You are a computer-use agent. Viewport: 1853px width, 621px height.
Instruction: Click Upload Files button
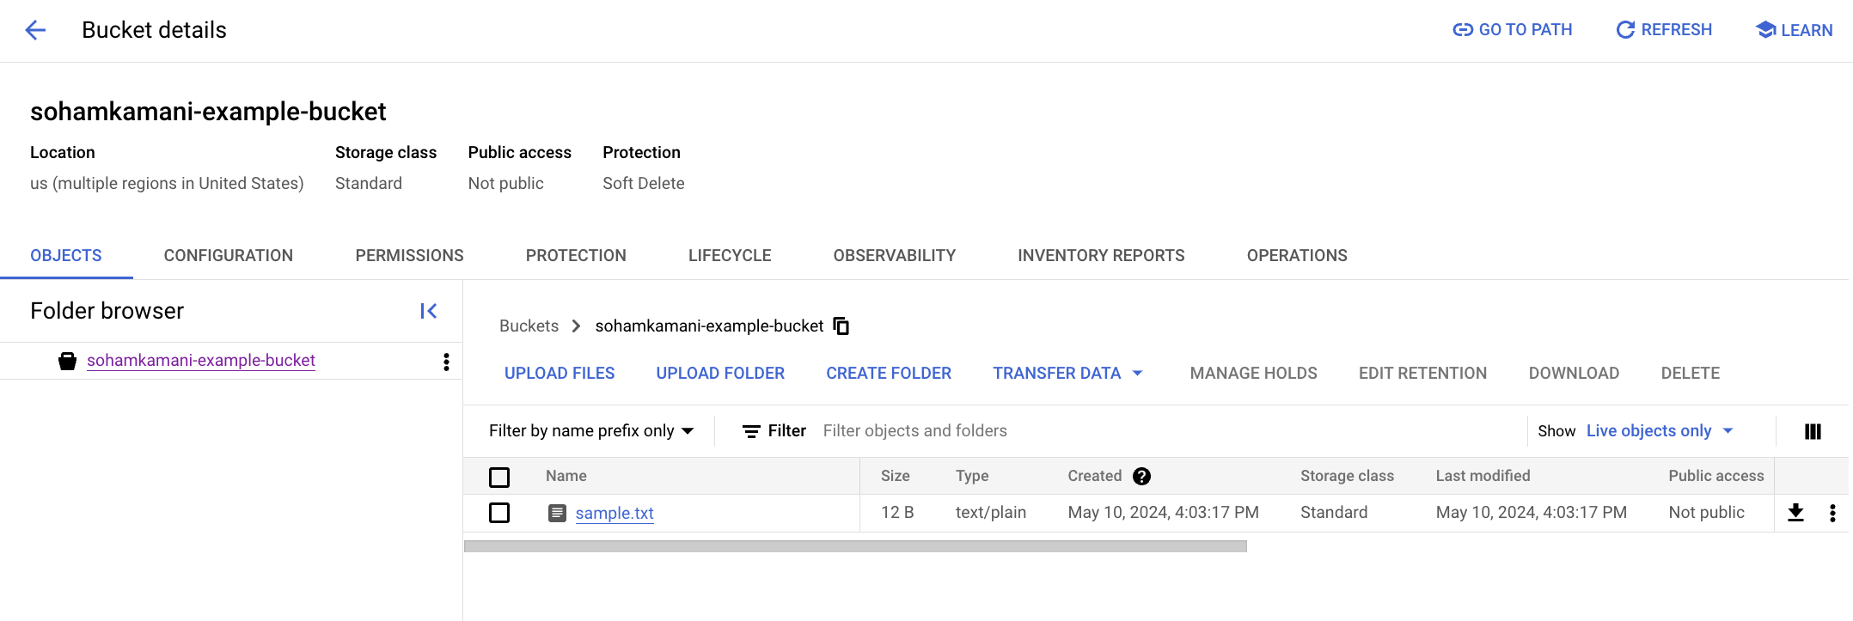tap(560, 374)
